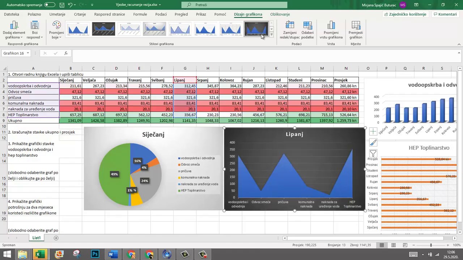This screenshot has width=463, height=260.
Task: Click the Redo arrow icon
Action: click(82, 5)
